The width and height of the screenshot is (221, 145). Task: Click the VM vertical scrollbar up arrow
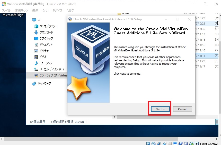pos(220,15)
